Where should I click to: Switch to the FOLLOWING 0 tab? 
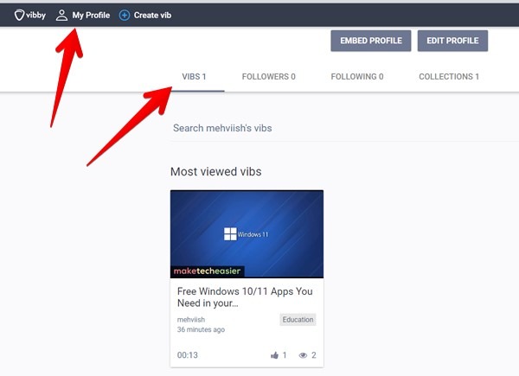coord(356,77)
